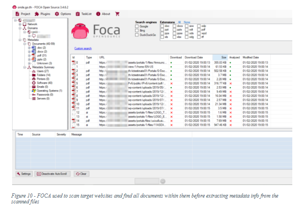Click the Printers (0) printer icon
This screenshot has height=211, width=308.
(x=34, y=79)
